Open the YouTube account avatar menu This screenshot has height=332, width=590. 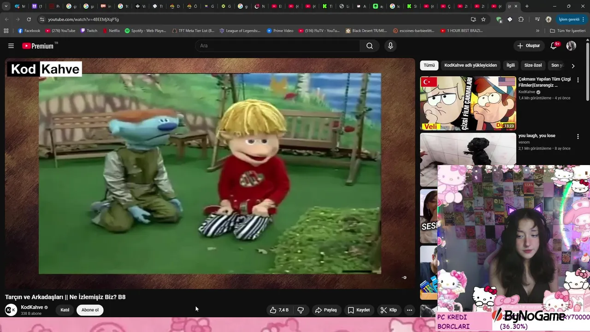pyautogui.click(x=571, y=46)
